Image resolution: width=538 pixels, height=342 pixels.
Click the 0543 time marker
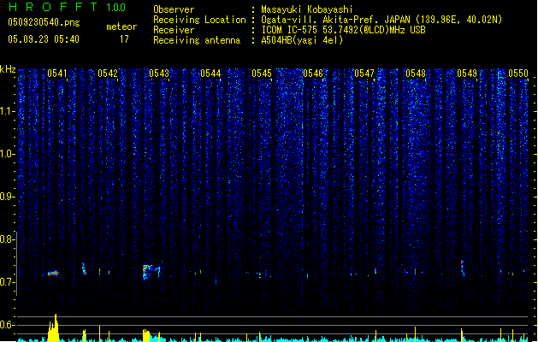coord(159,74)
